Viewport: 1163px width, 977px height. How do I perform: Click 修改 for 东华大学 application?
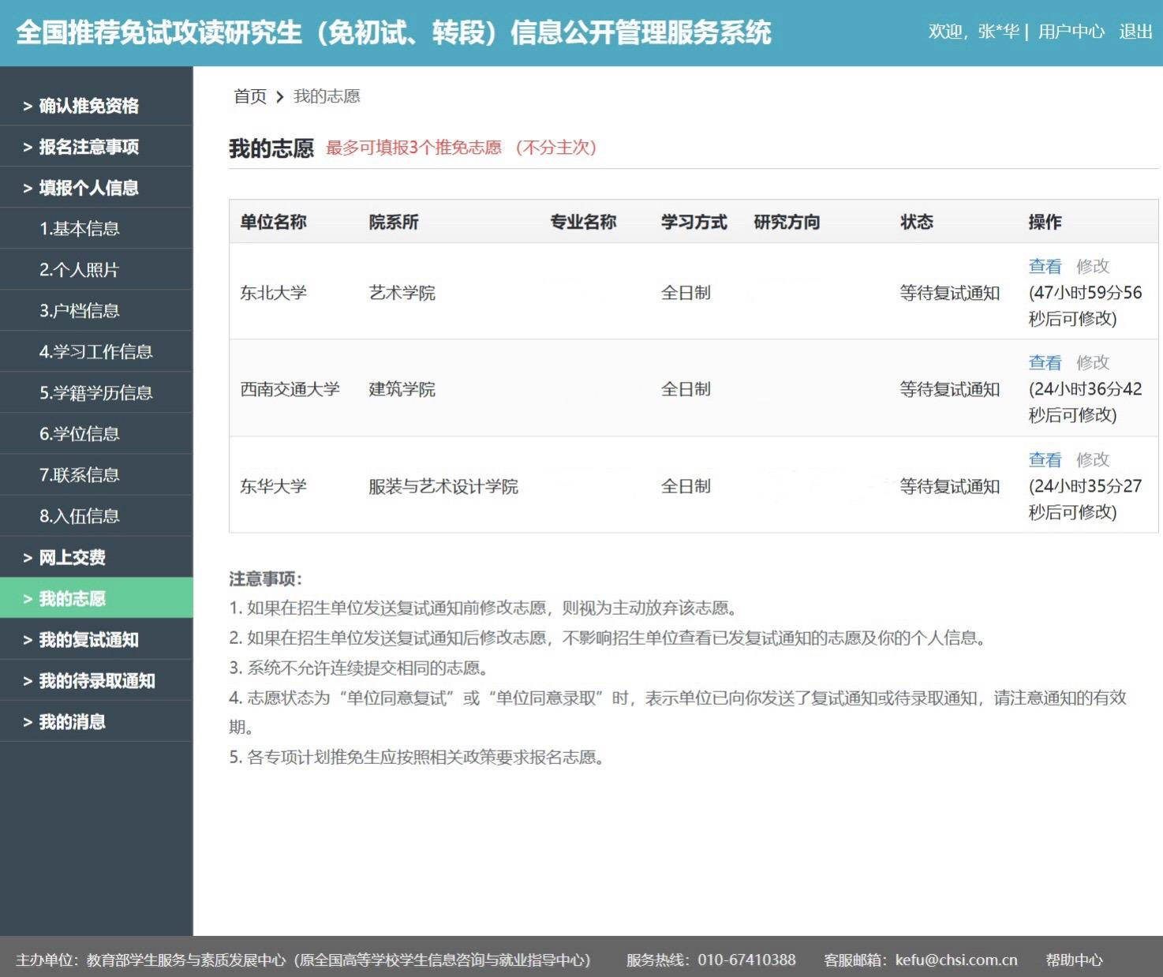pyautogui.click(x=1093, y=459)
